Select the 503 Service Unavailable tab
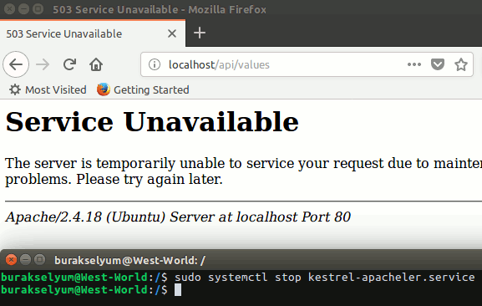The height and width of the screenshot is (306, 482). pyautogui.click(x=93, y=33)
